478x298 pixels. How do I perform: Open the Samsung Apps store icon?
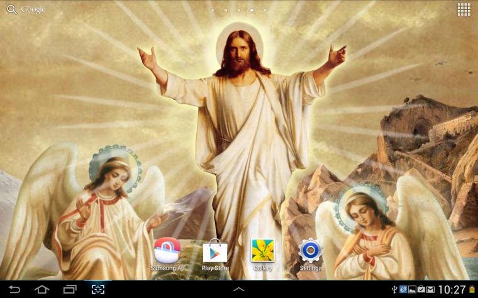tap(167, 250)
